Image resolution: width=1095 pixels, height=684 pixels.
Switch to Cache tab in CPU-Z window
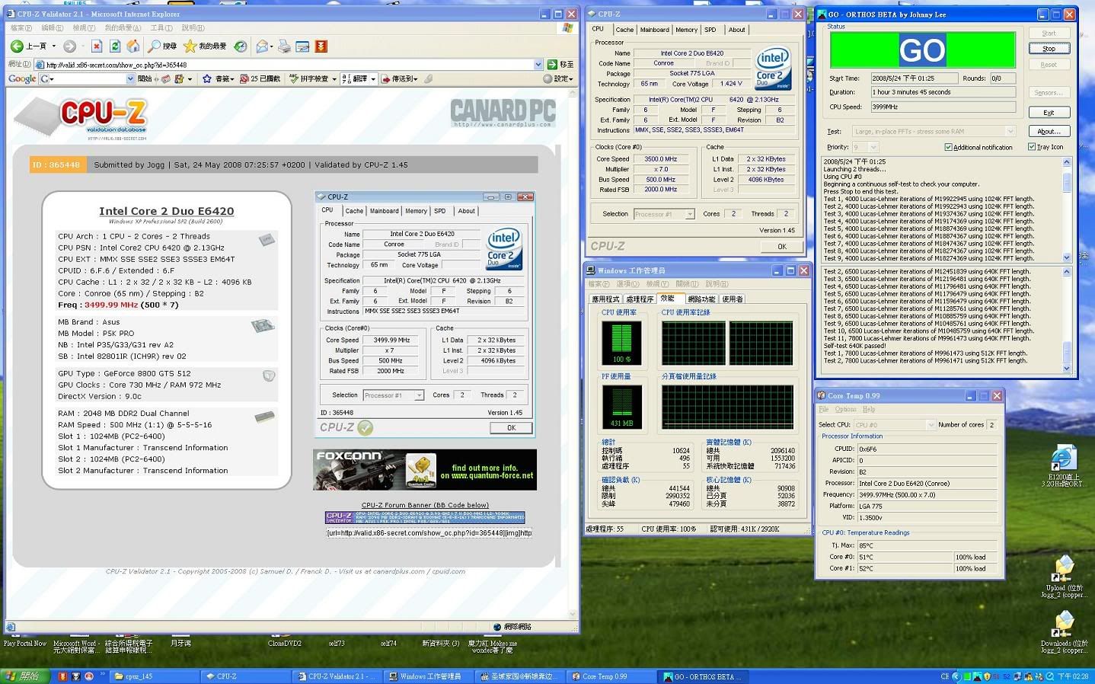click(x=624, y=30)
